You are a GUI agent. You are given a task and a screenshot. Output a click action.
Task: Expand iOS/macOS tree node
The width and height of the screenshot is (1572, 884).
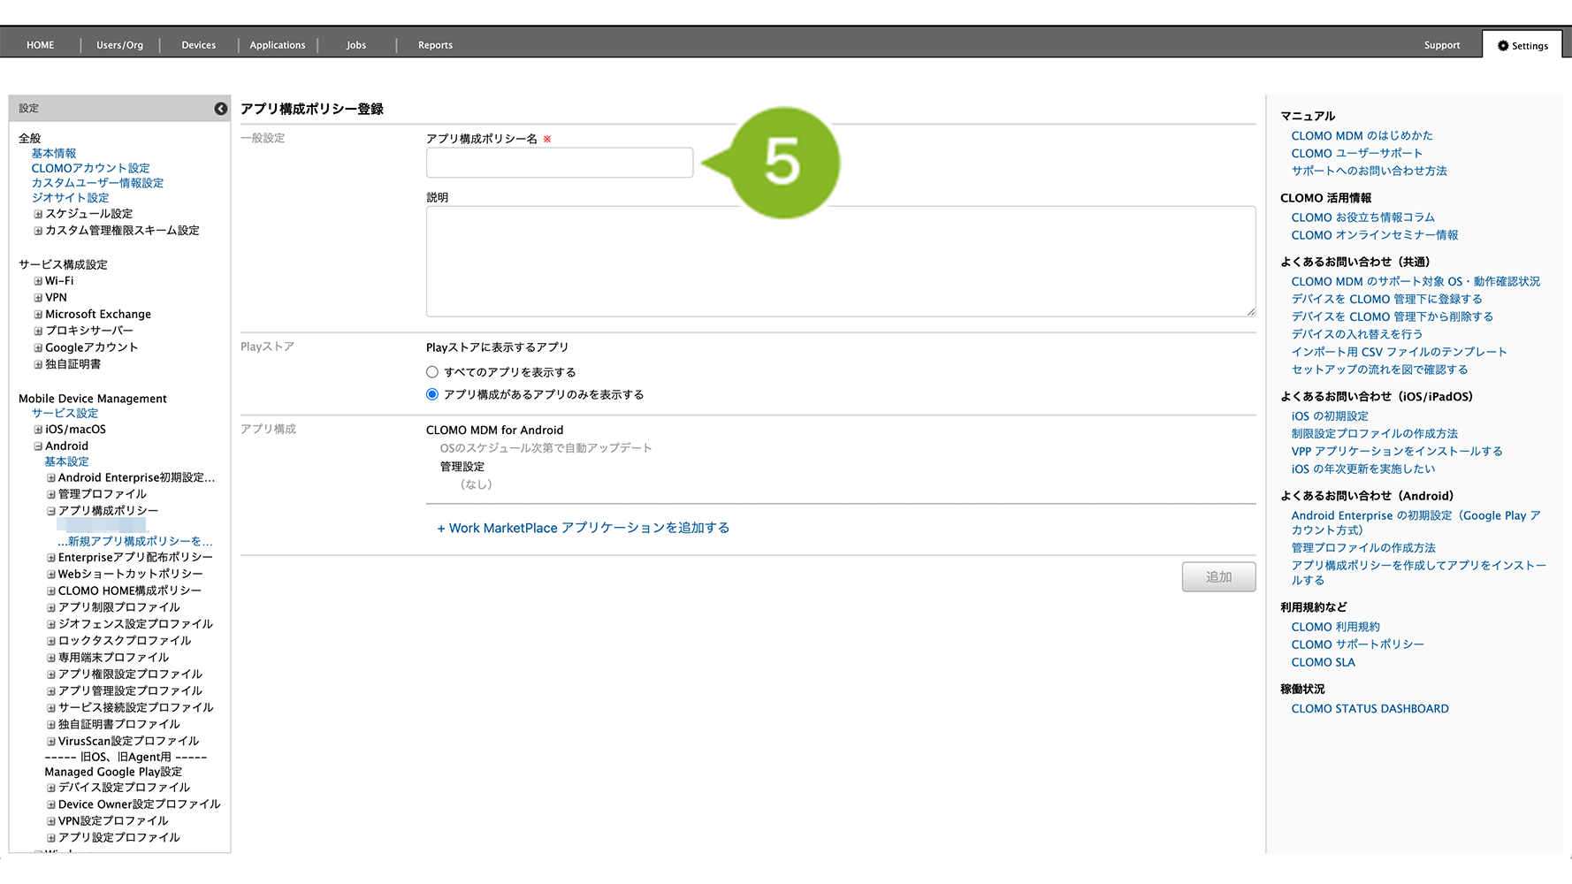(x=38, y=430)
